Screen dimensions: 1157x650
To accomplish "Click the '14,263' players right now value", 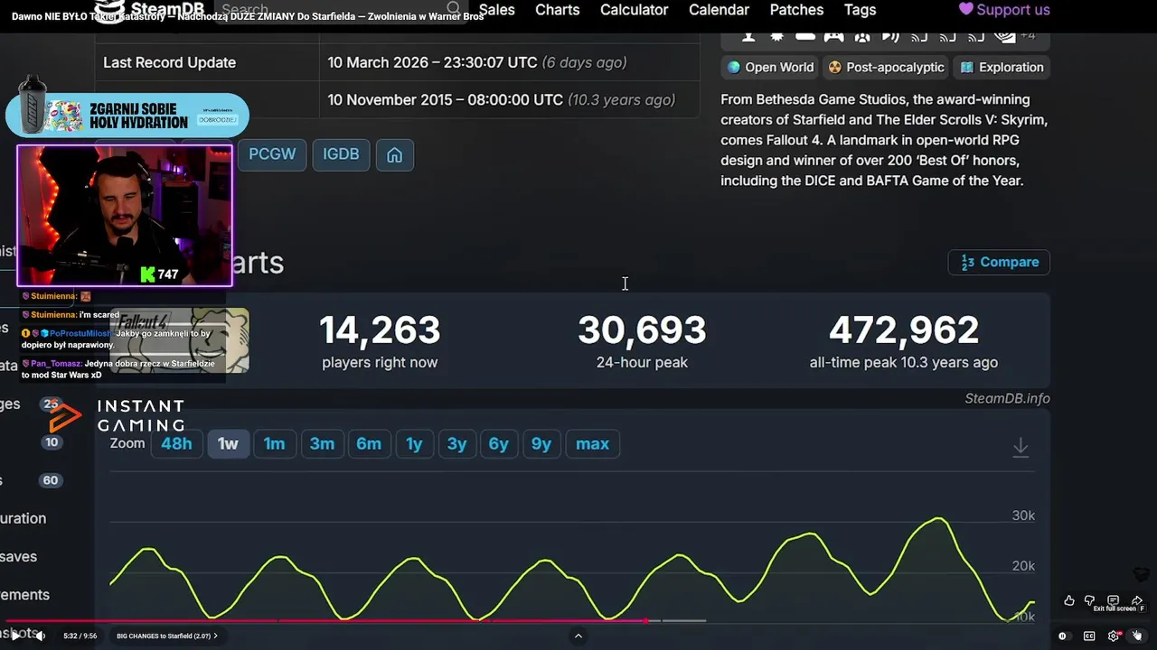I will coord(380,330).
